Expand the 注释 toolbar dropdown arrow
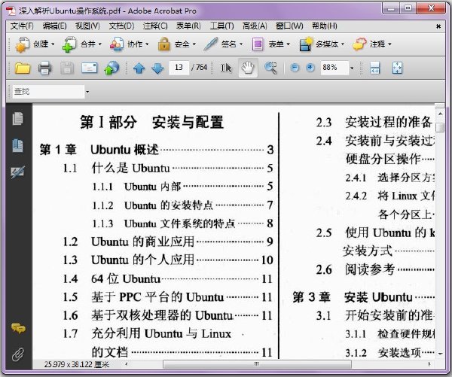Screen dimensions: 452x377 pos(389,44)
